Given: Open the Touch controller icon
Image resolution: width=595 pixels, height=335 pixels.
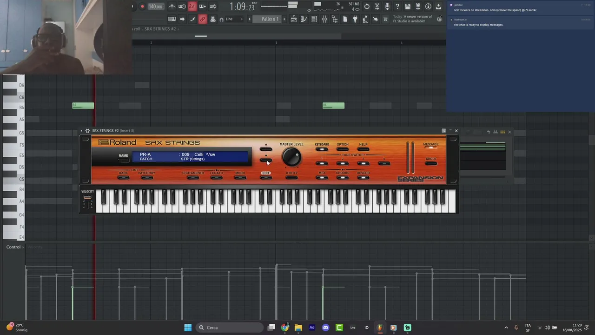Looking at the screenshot, I should (376, 19).
